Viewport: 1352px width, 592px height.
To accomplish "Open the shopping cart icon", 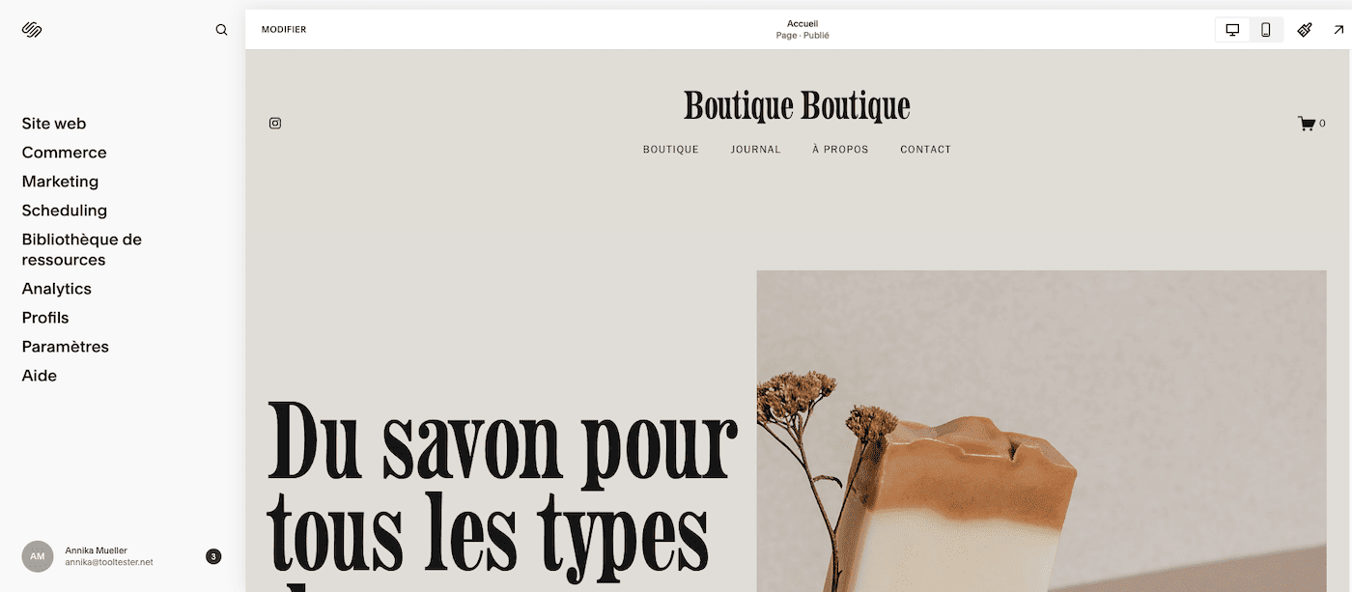I will (x=1307, y=124).
